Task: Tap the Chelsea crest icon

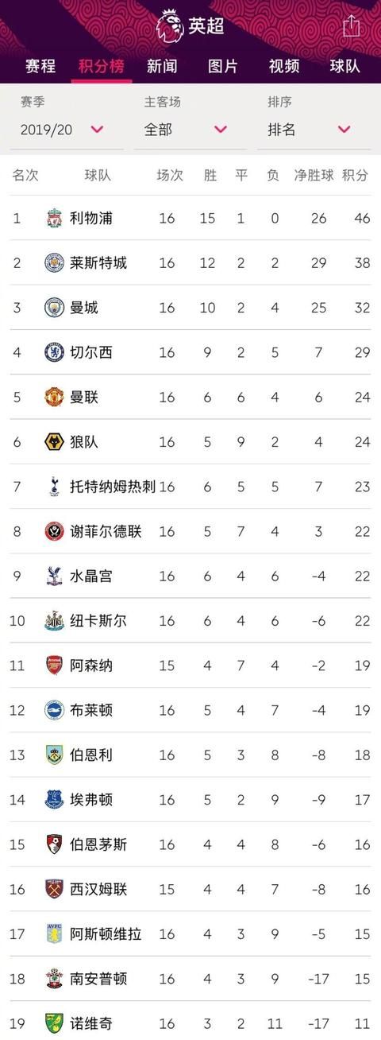Action: coord(54,351)
